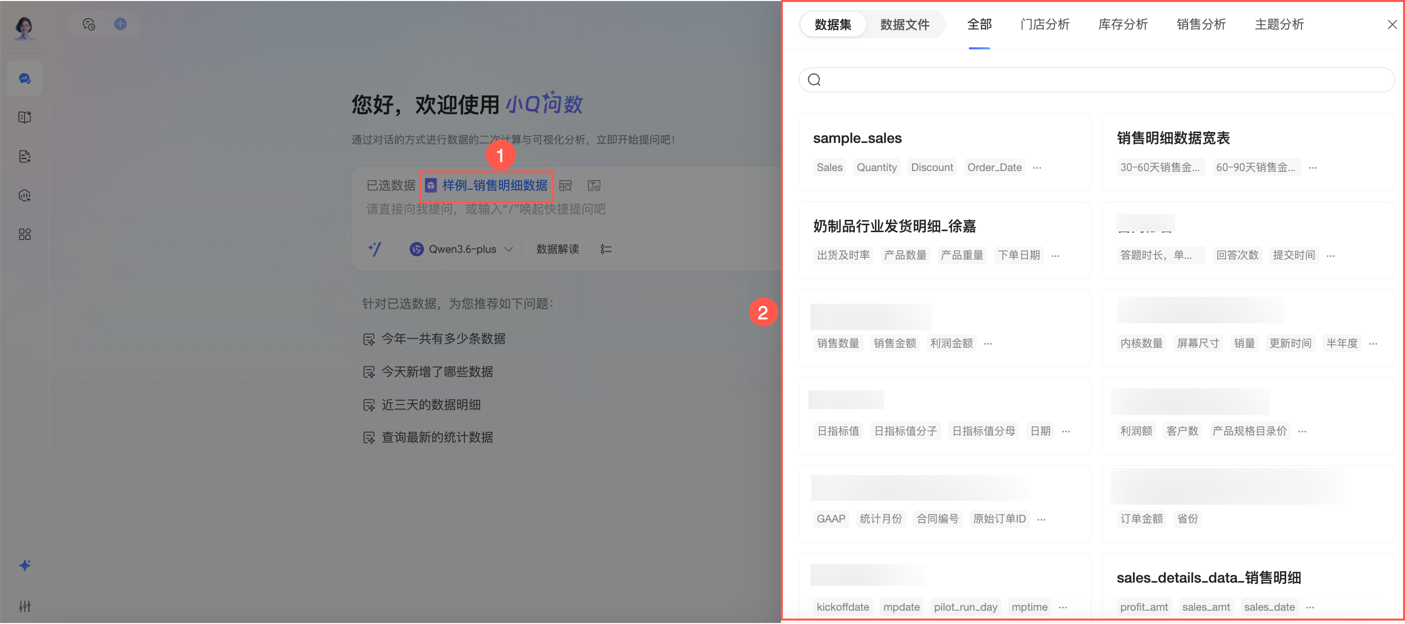
Task: Open the chat history clock icon
Action: point(89,24)
